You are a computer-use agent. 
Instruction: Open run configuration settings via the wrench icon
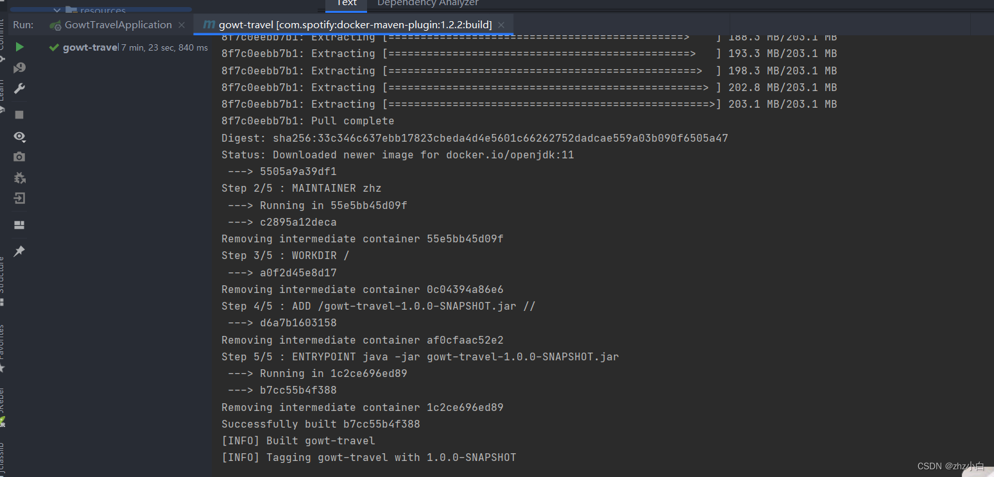(18, 90)
